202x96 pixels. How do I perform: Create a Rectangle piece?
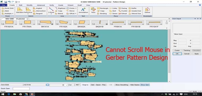(x=103, y=8)
